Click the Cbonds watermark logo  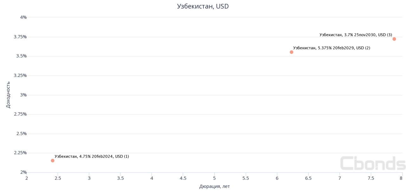pos(373,163)
